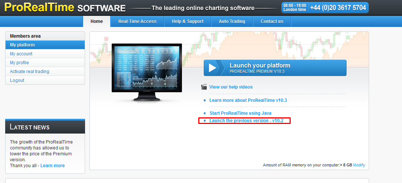Screen dimensions: 402x183
Task: Click the phone number +44 (0)20 3617 5704
Action: coord(338,8)
